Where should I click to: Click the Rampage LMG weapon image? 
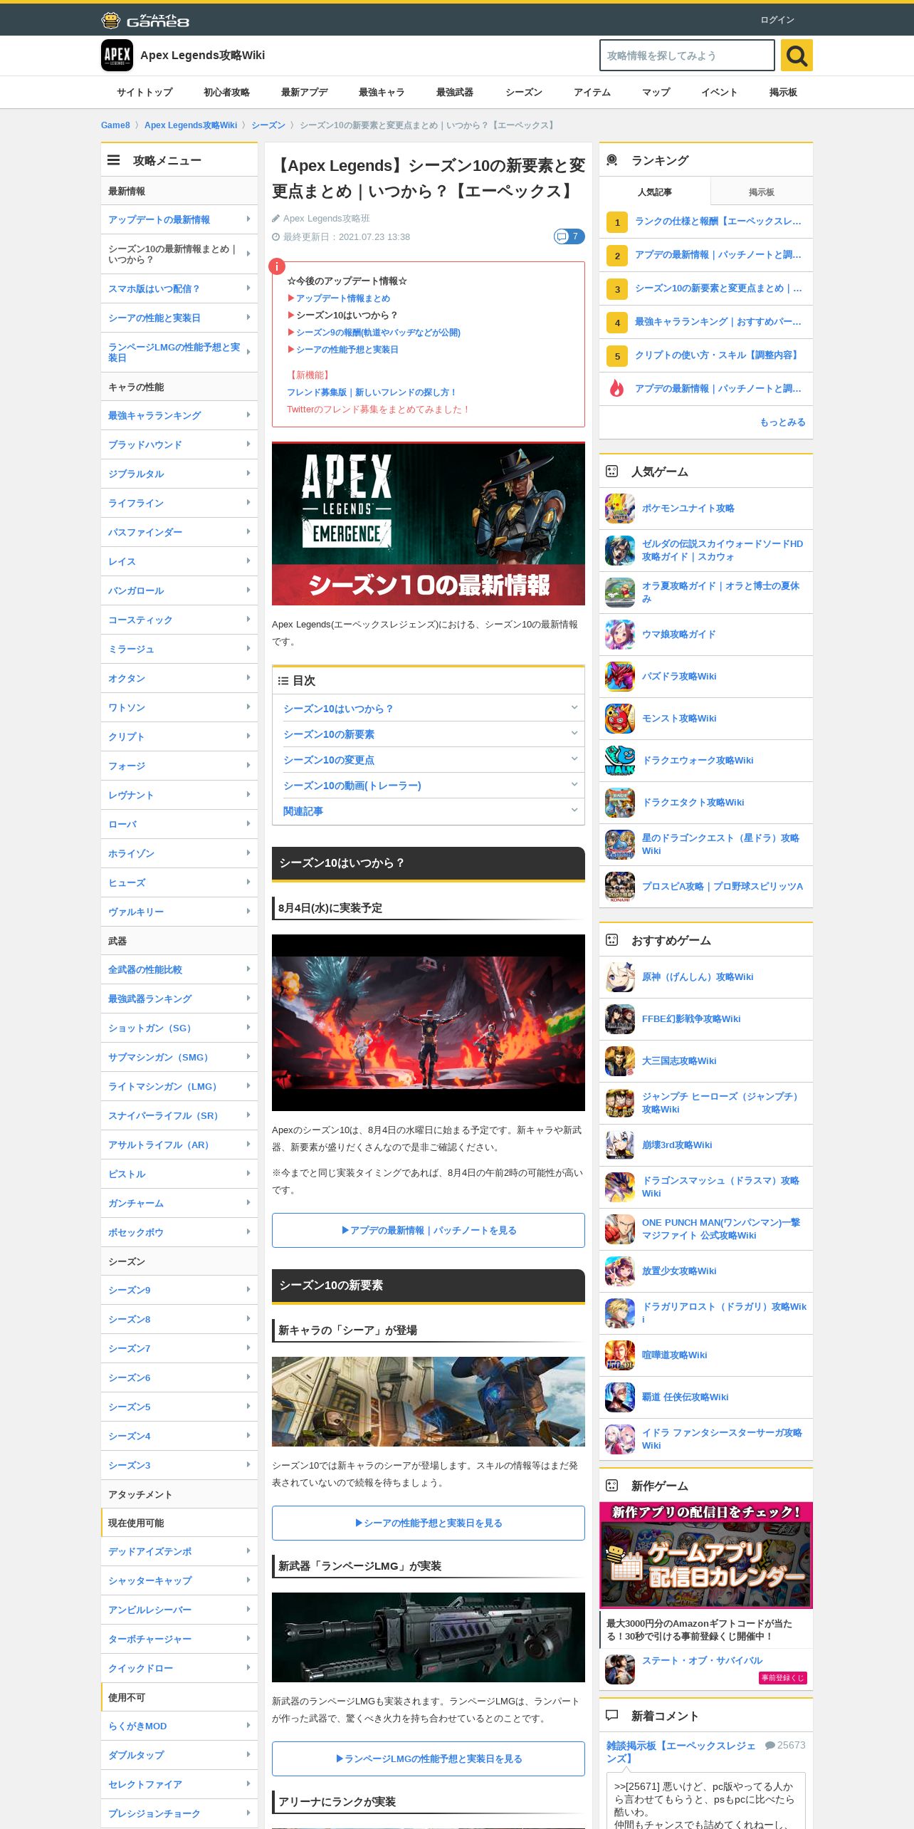(x=429, y=1637)
